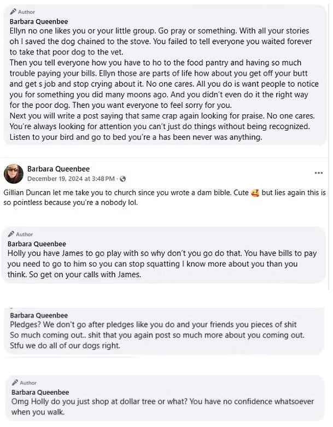
Task: Click the globe public audience icon
Action: 122,179
